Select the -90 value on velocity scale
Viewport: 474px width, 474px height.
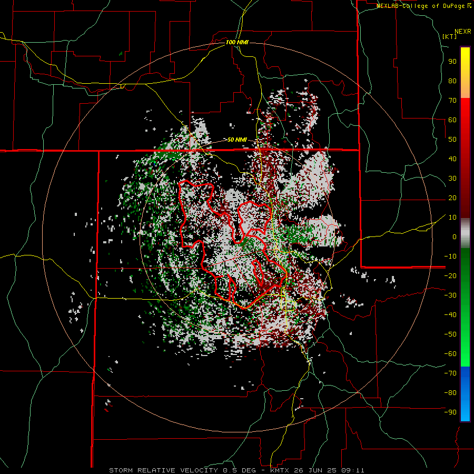pos(450,412)
